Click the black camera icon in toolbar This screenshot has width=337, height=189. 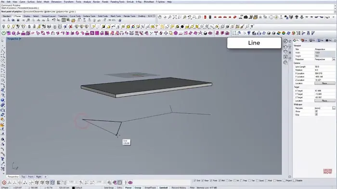pos(246,17)
